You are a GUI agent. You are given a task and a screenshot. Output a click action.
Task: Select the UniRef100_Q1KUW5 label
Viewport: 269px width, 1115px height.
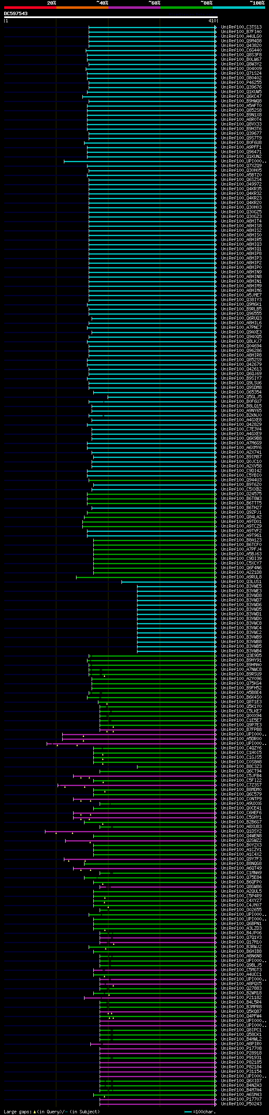point(241,92)
